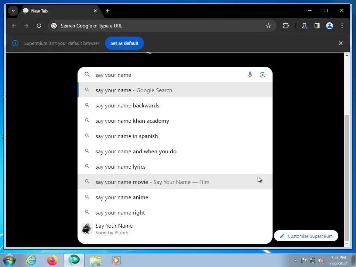Click Show desktop button at taskbar end
Screen dimensions: 356x267
pos(353,260)
